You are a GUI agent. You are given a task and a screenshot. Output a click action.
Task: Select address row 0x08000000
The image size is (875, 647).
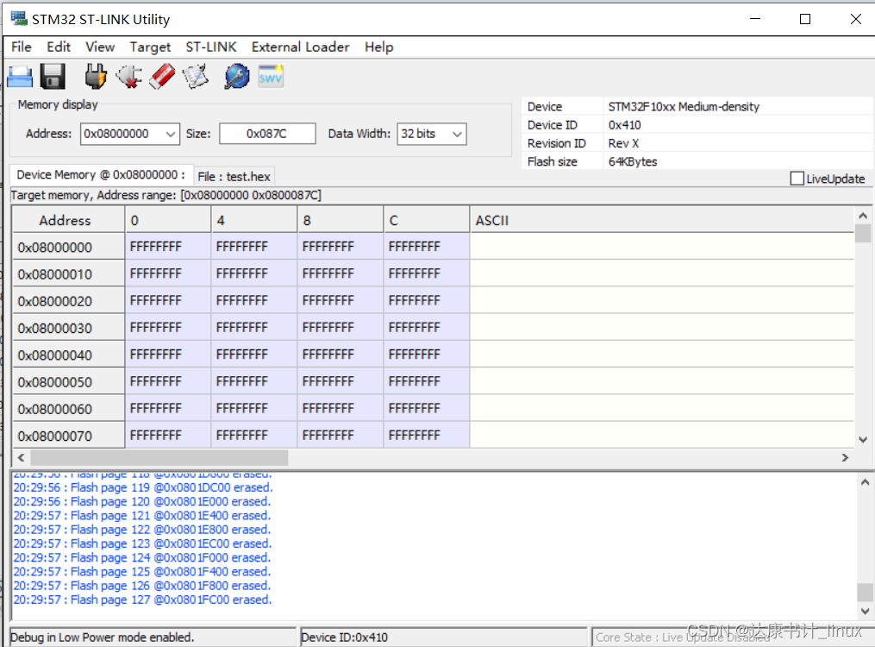click(68, 248)
